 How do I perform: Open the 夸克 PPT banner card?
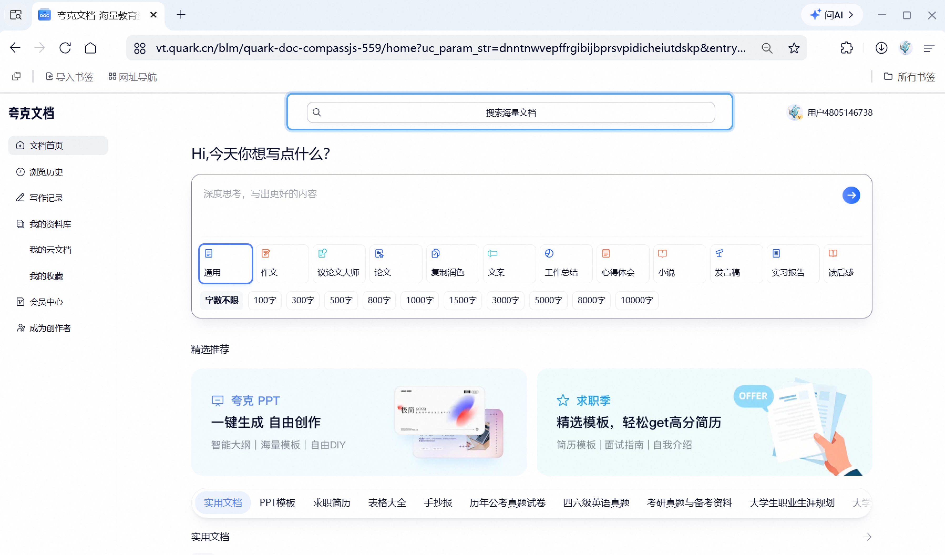pos(359,422)
